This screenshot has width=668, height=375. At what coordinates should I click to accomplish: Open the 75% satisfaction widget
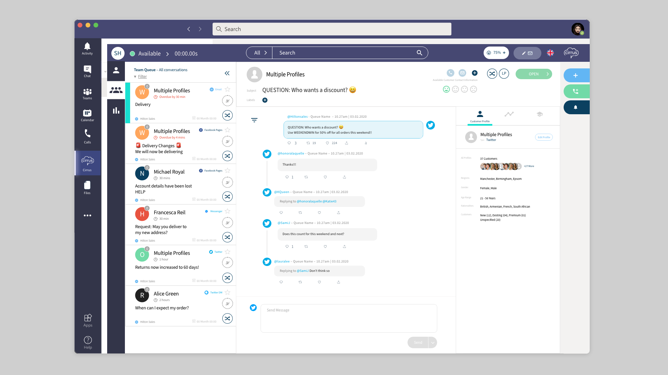point(496,53)
